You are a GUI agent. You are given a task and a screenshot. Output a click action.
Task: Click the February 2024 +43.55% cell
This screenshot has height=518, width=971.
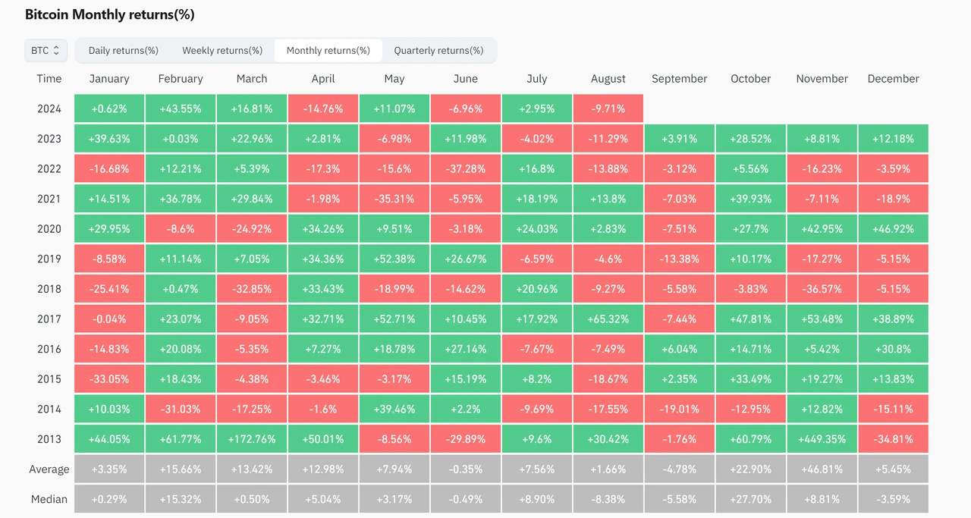181,108
